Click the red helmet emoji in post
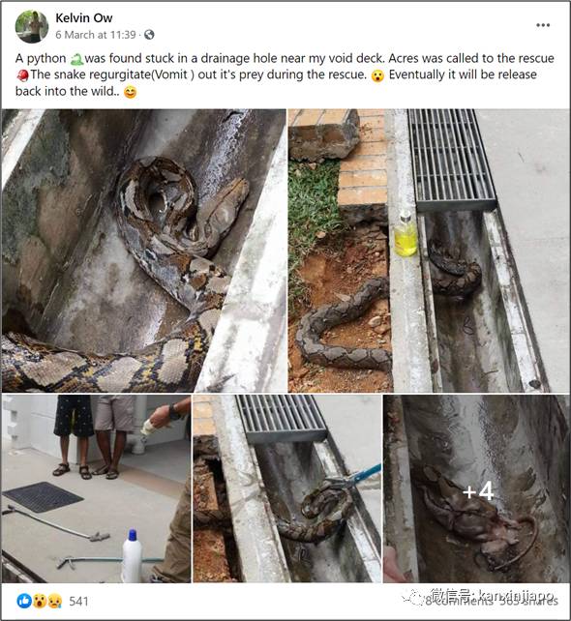The height and width of the screenshot is (621, 571). (22, 75)
